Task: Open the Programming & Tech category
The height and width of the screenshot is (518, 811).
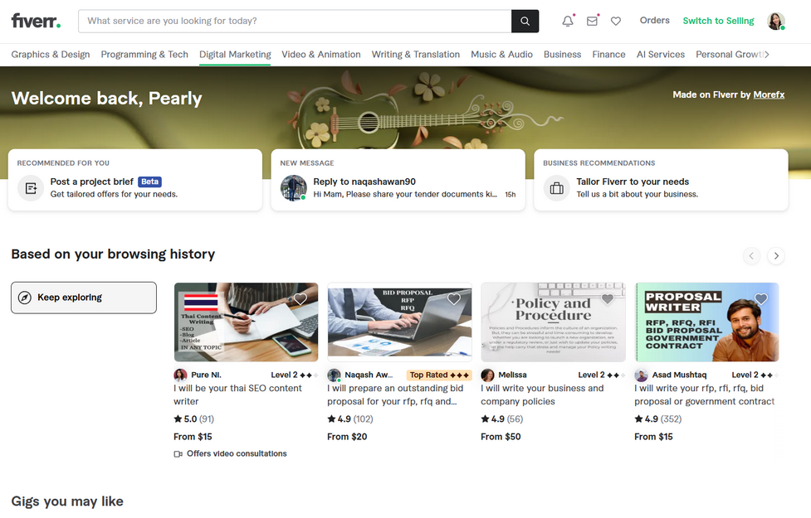Action: point(144,54)
